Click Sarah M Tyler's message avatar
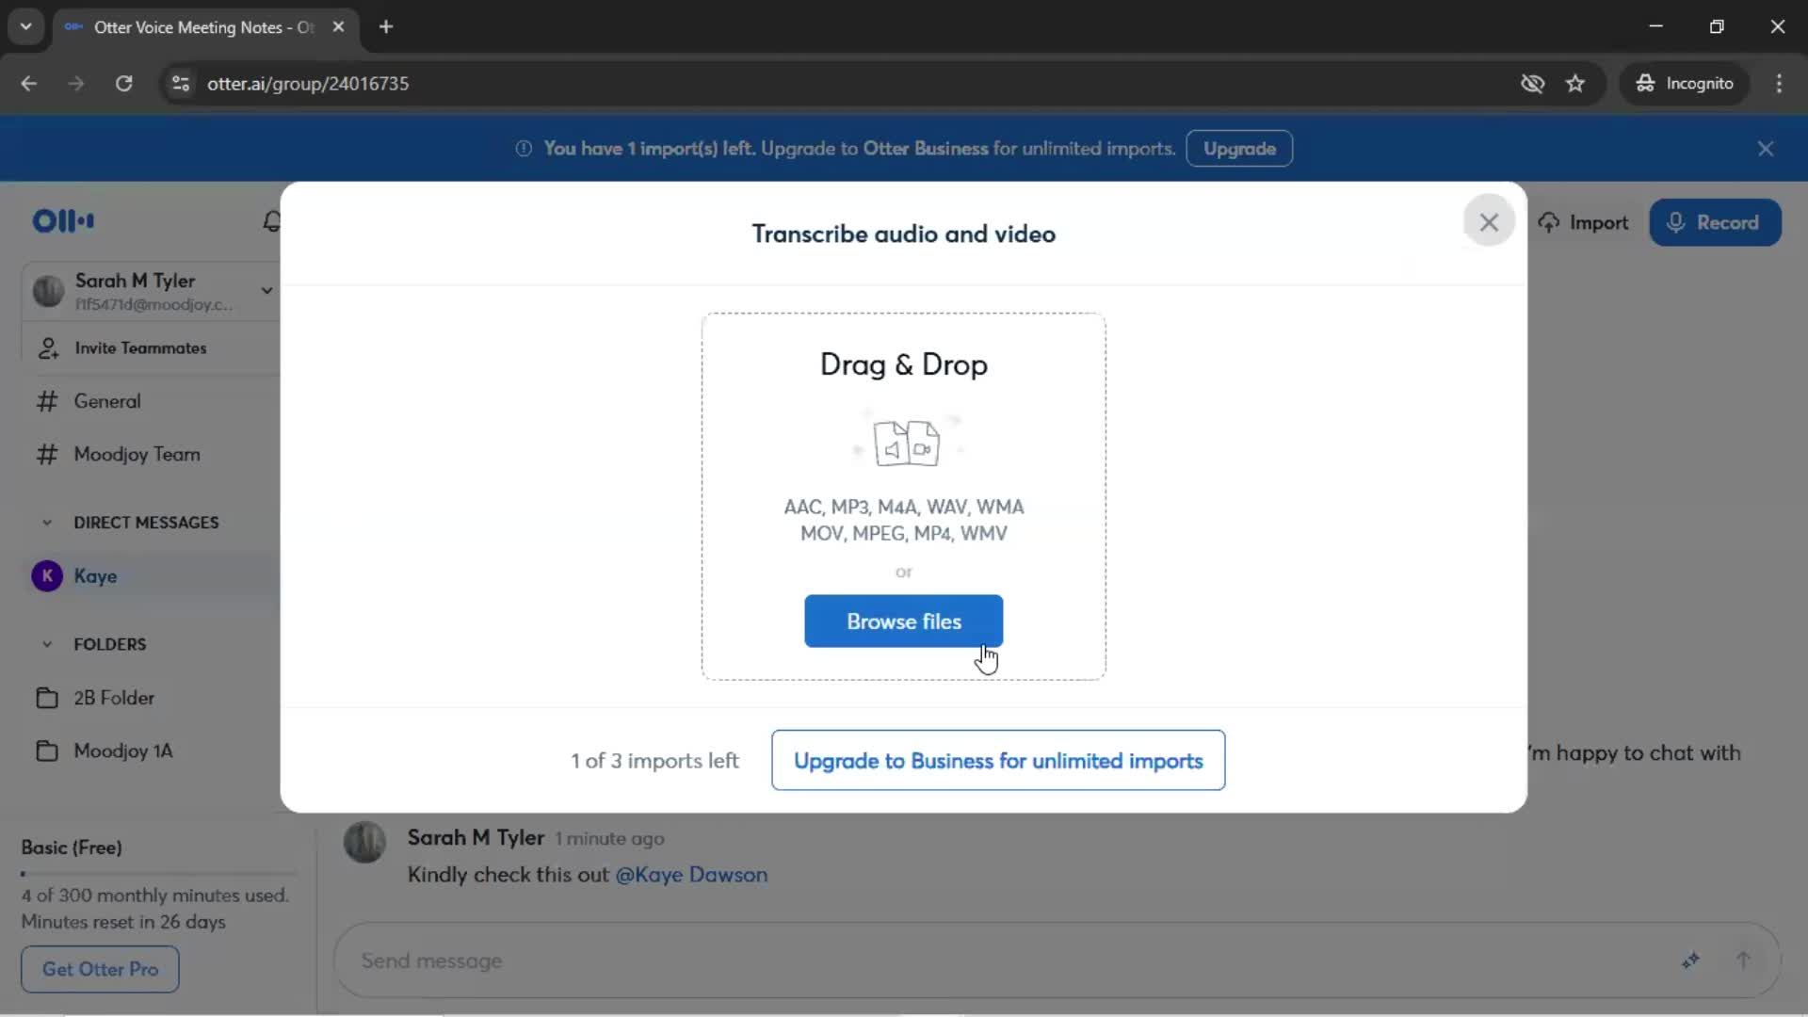Screen dimensions: 1808x1017 [x=364, y=842]
